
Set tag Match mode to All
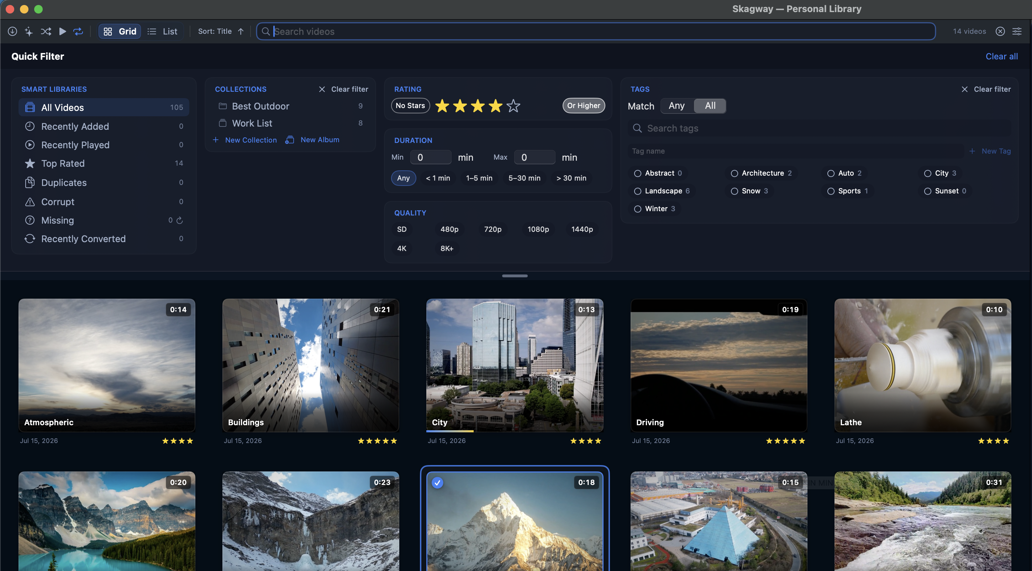click(x=710, y=106)
